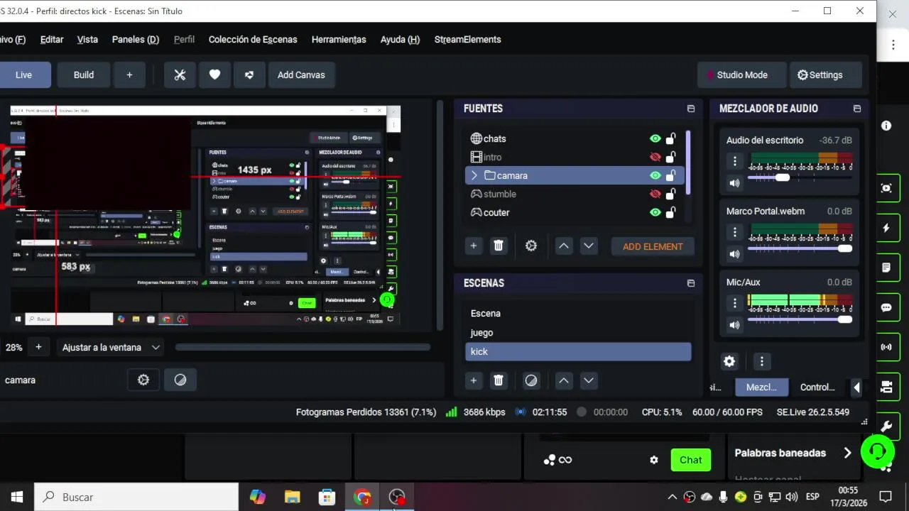Open three-dot options for Audio del escritorio

[735, 161]
